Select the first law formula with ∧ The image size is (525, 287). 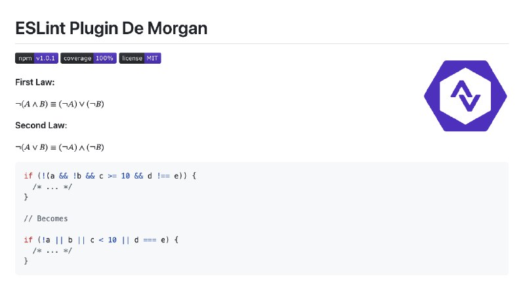(60, 104)
